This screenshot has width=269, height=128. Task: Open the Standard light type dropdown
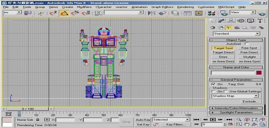pos(237,34)
